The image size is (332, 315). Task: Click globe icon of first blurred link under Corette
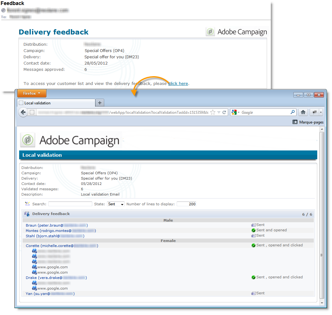pyautogui.click(x=35, y=251)
